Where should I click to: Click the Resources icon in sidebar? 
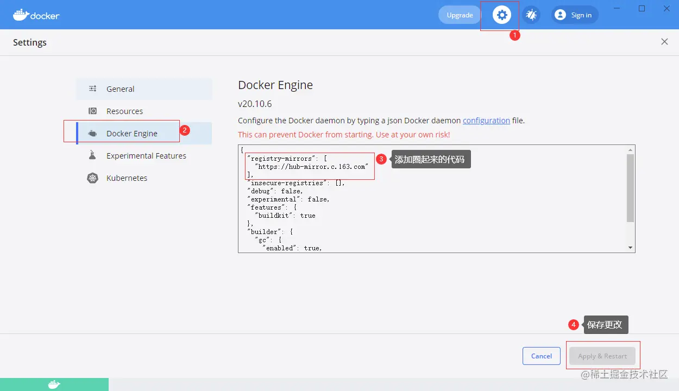pos(93,111)
